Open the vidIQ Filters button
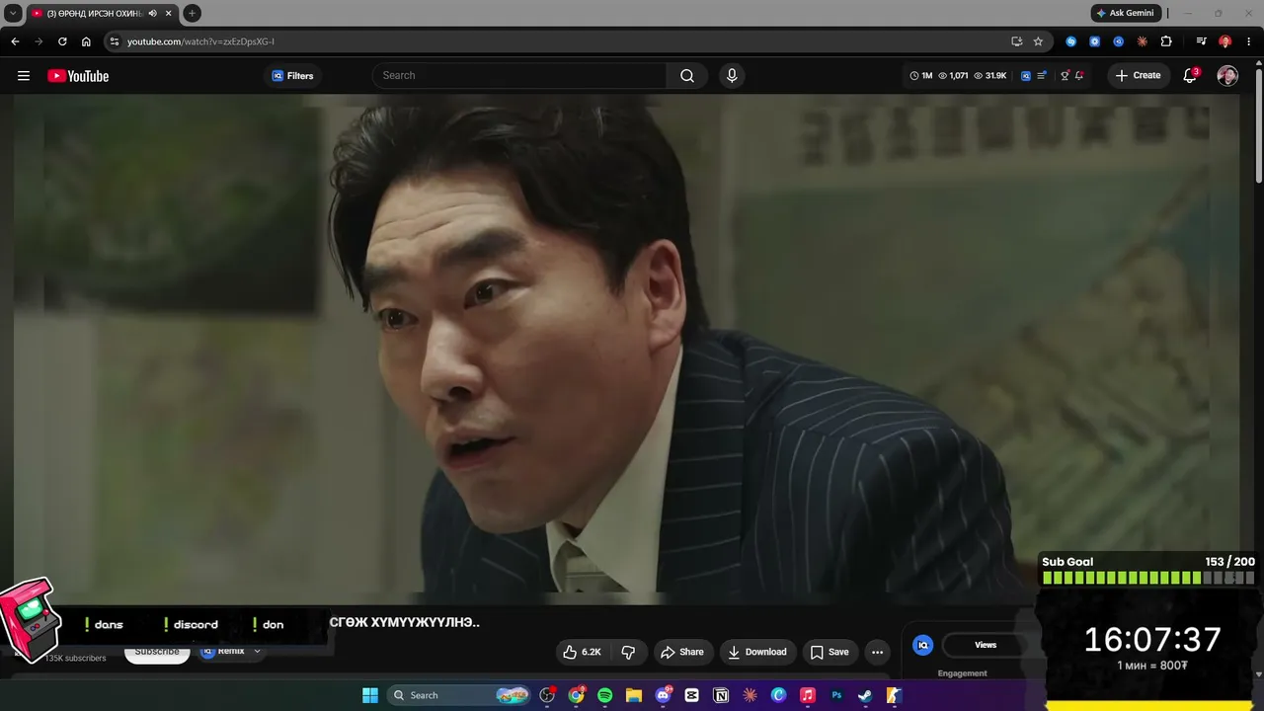Screen dimensions: 1264x711 (x=292, y=76)
